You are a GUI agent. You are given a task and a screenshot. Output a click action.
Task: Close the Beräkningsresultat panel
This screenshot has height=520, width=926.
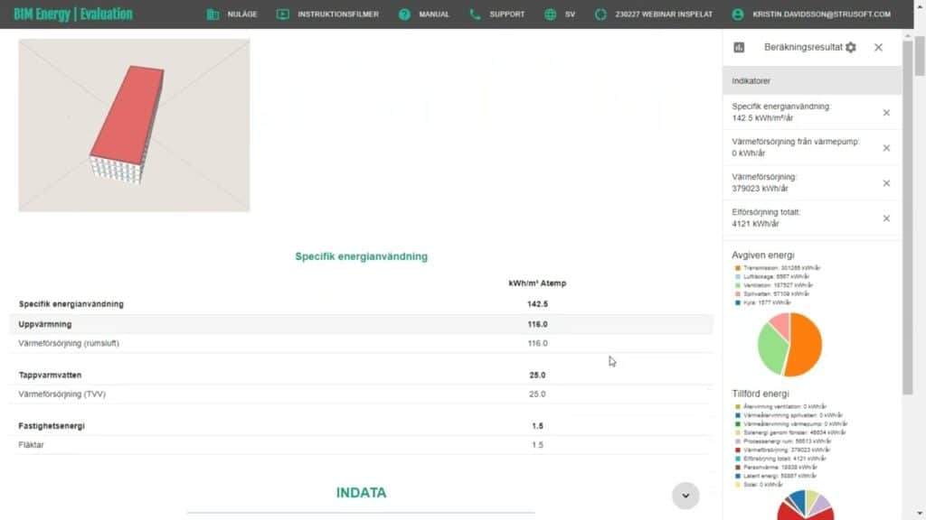(878, 47)
